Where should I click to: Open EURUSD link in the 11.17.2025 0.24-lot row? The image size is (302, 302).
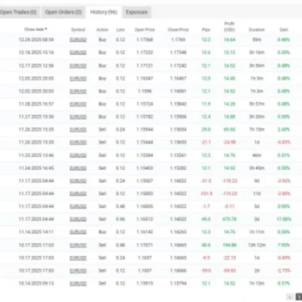(78, 181)
